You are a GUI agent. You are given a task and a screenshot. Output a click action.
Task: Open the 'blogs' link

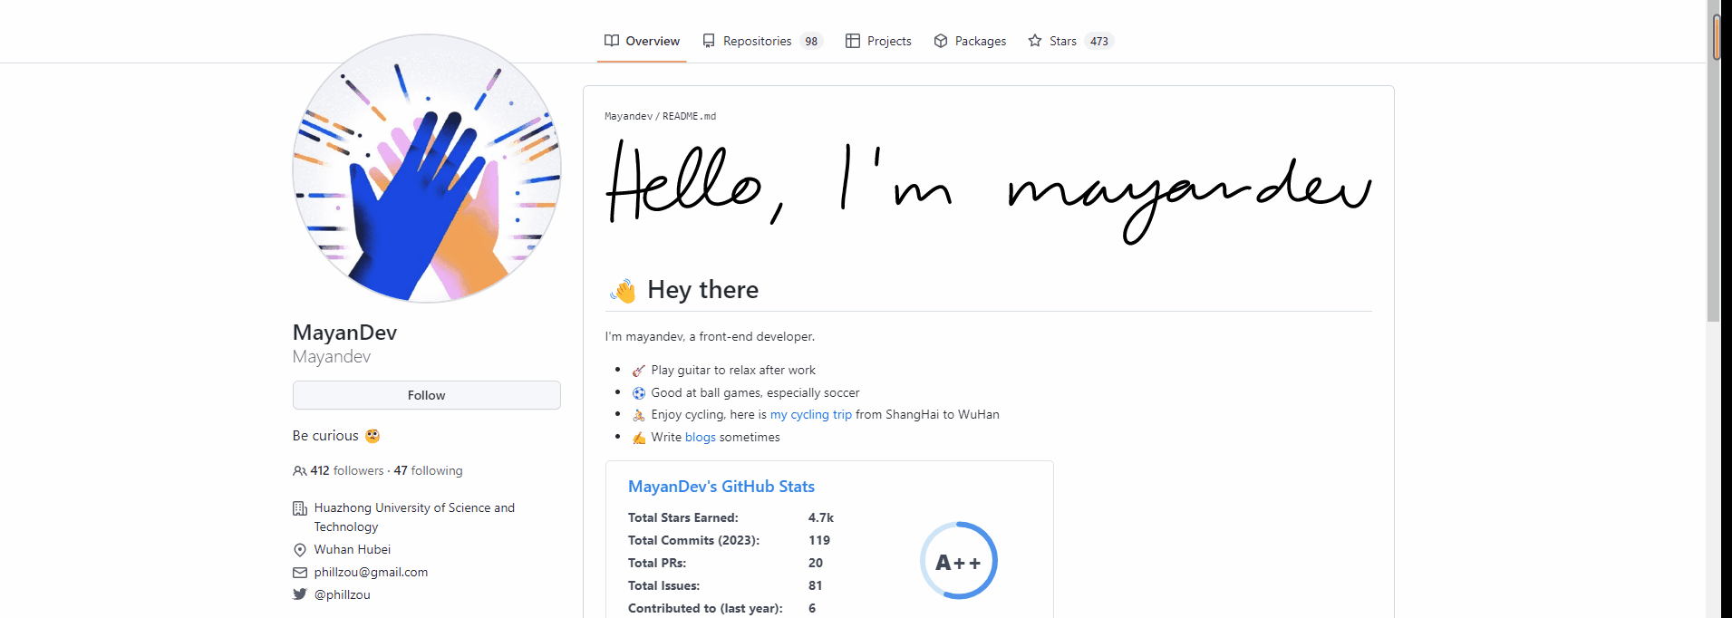pos(701,437)
